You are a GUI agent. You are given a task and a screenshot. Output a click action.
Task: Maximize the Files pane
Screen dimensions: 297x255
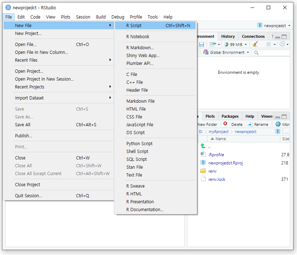[284, 117]
